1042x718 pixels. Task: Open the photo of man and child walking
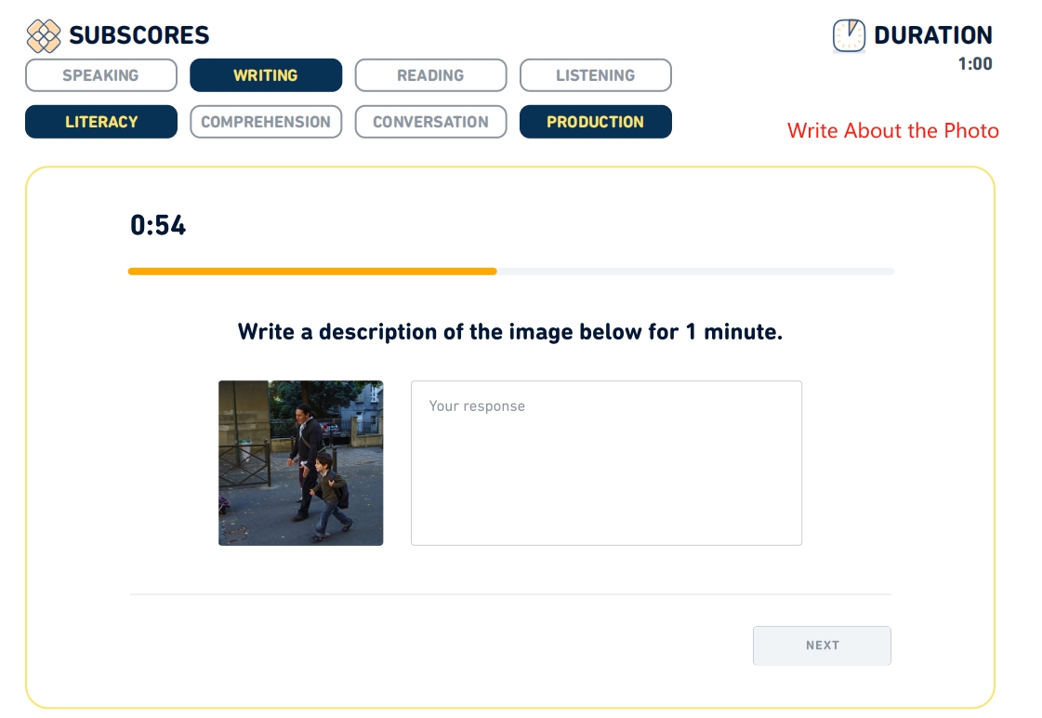pos(301,463)
